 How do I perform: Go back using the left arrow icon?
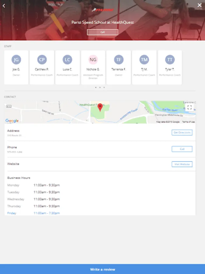4,5
